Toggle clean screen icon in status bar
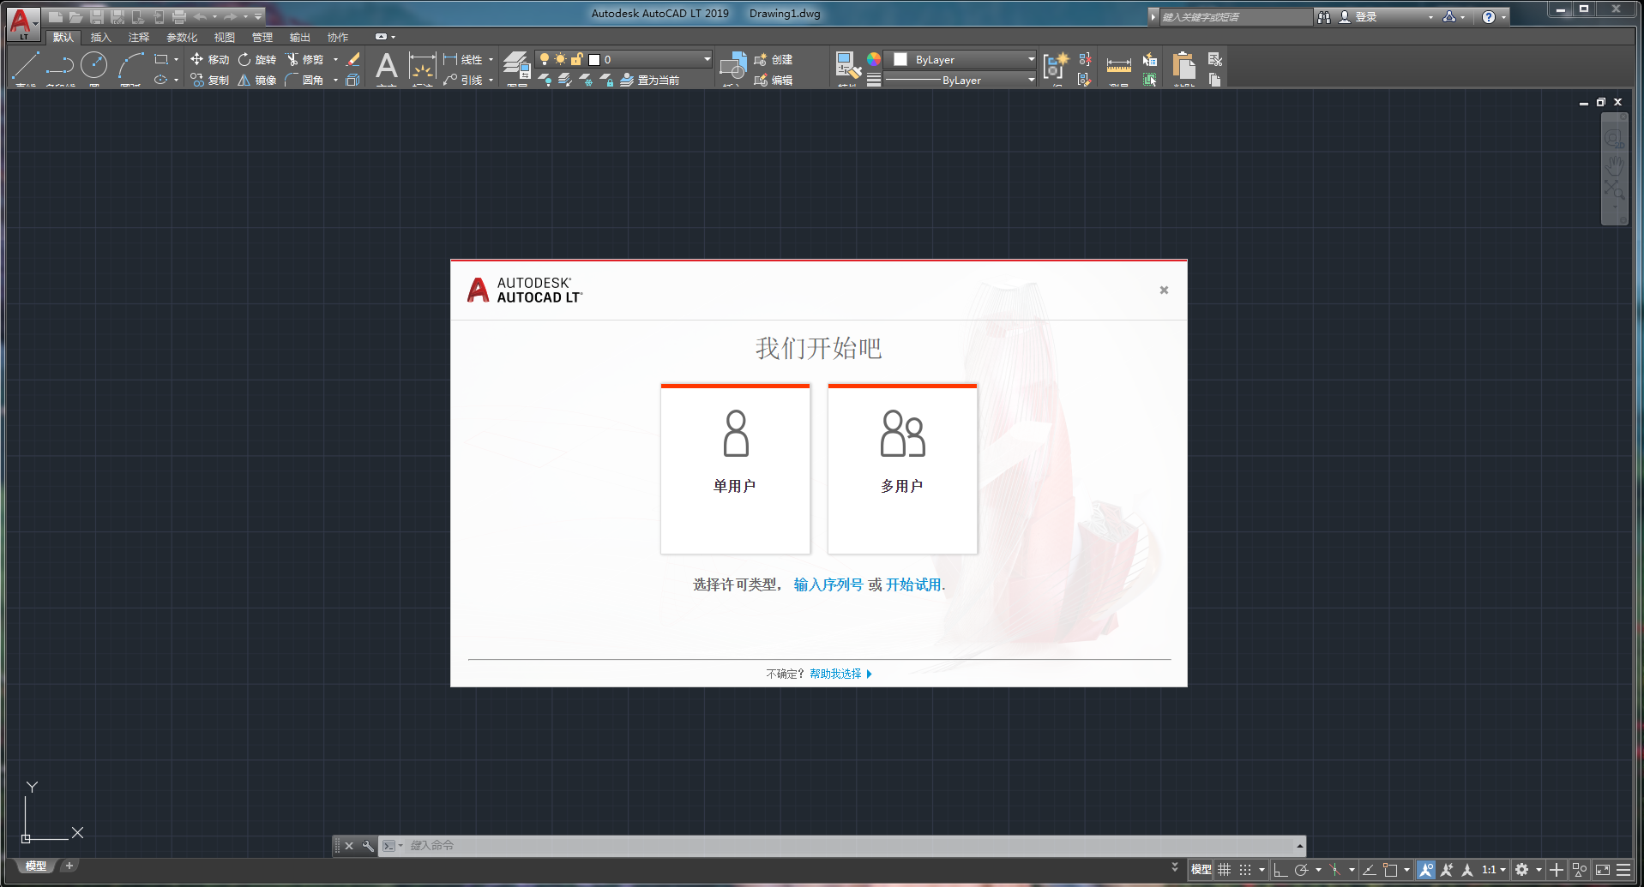 coord(1602,869)
